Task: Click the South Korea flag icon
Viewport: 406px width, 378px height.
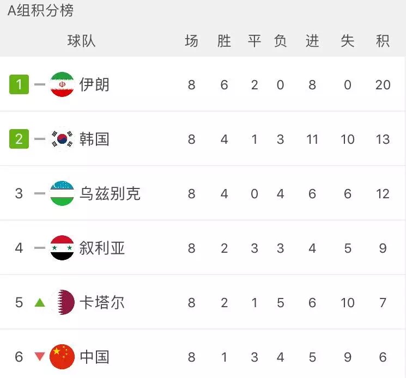Action: click(x=62, y=139)
